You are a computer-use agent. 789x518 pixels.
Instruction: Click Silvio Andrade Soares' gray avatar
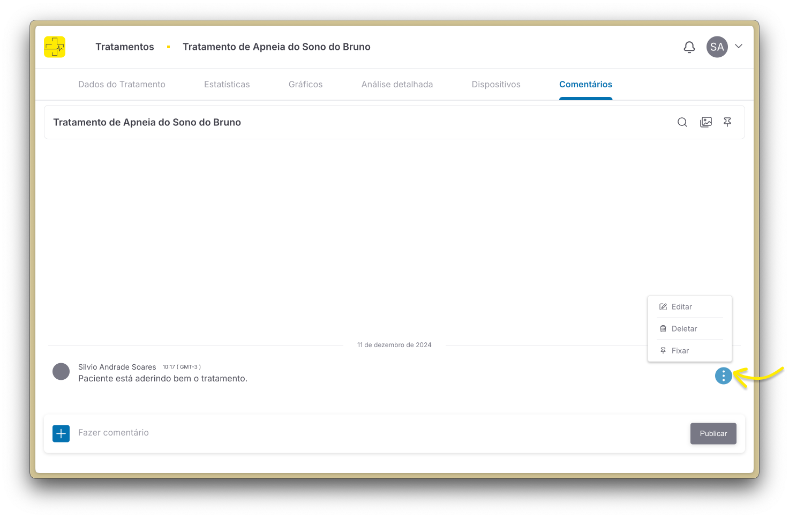click(61, 371)
